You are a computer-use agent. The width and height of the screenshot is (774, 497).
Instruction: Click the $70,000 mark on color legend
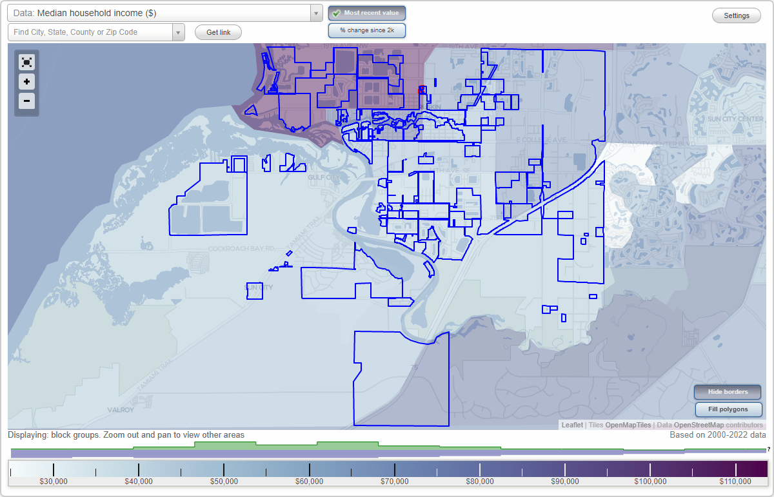[x=395, y=481]
